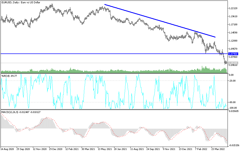The width and height of the screenshot is (241, 152).
Task: Select the horizontal blue support line
Action: tap(101, 54)
